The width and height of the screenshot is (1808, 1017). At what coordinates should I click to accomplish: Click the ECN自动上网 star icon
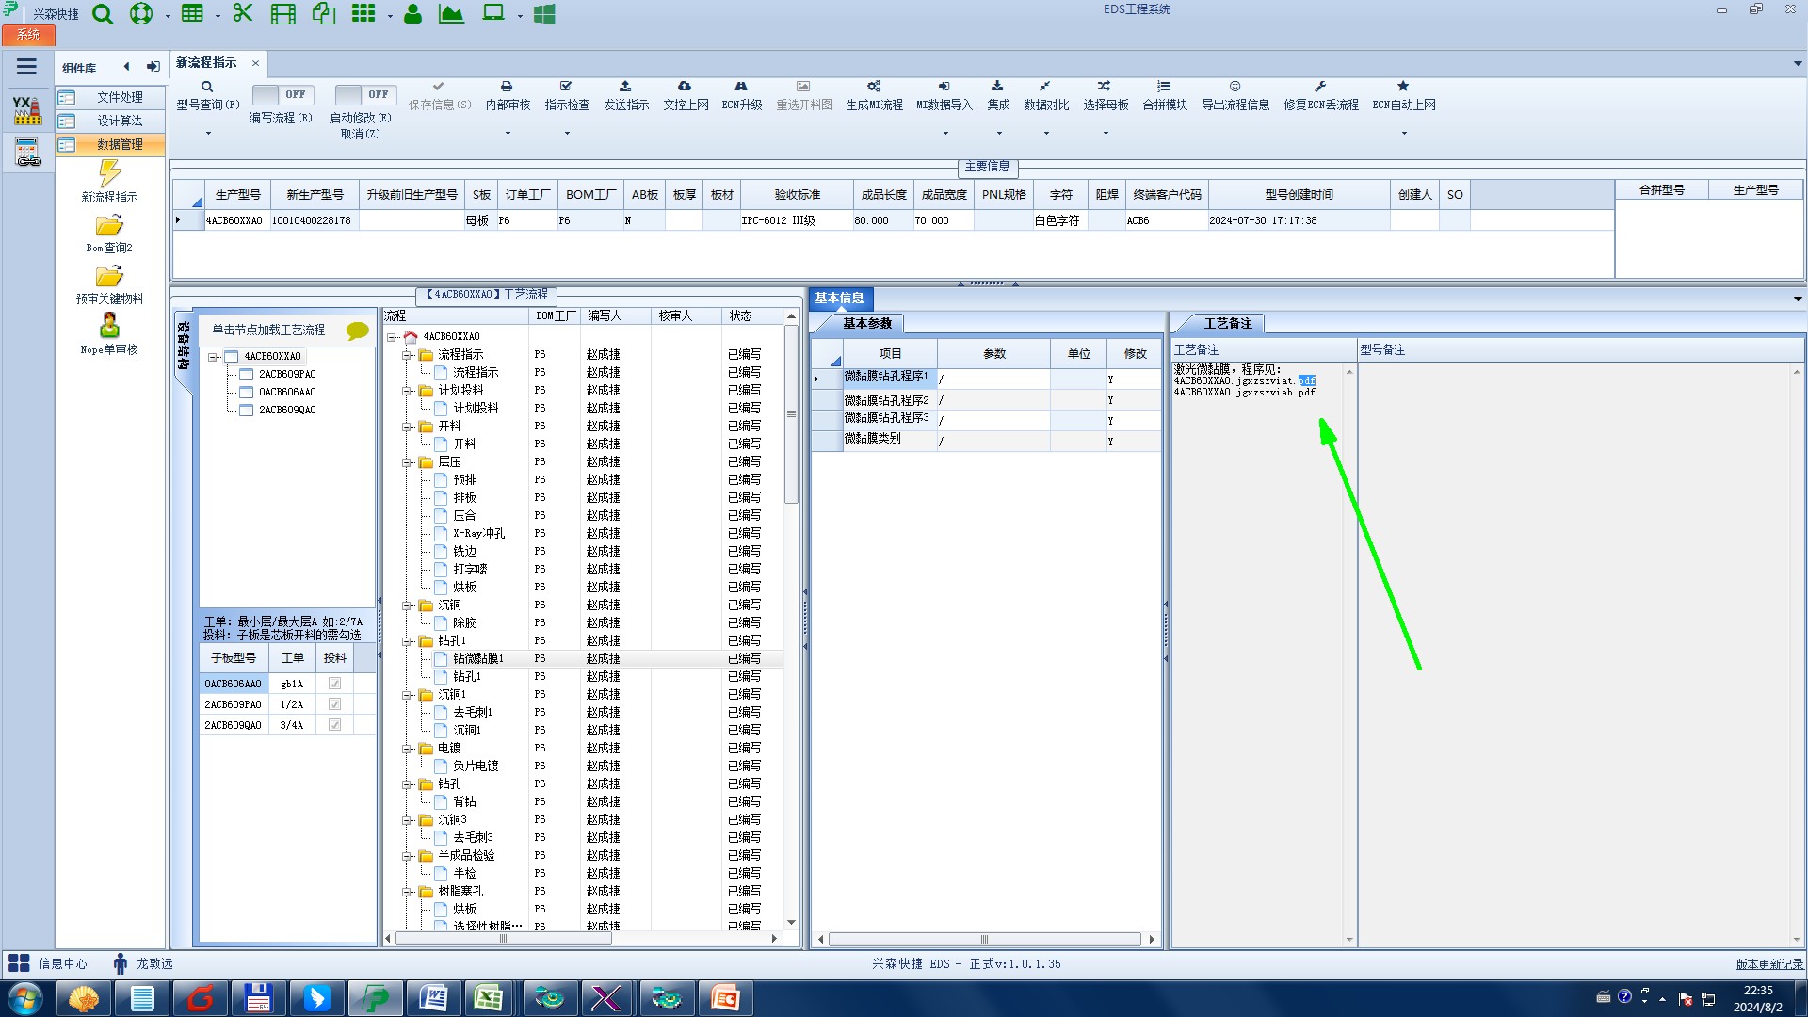tap(1403, 87)
